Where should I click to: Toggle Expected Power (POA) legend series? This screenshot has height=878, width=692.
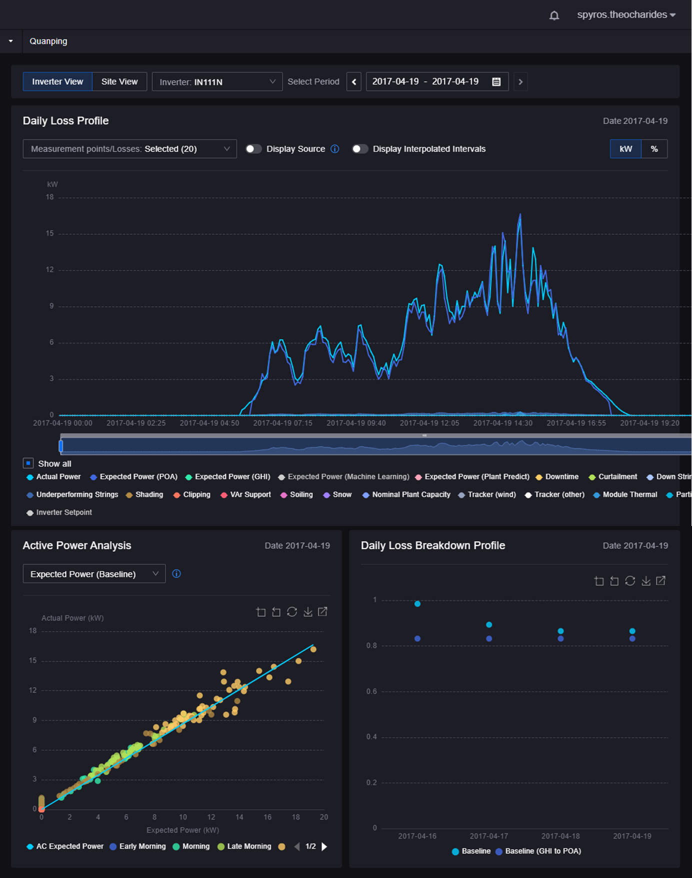[133, 477]
